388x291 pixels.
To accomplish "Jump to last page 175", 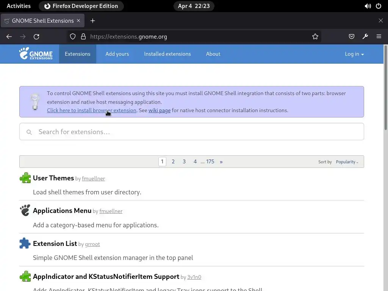I will (210, 161).
